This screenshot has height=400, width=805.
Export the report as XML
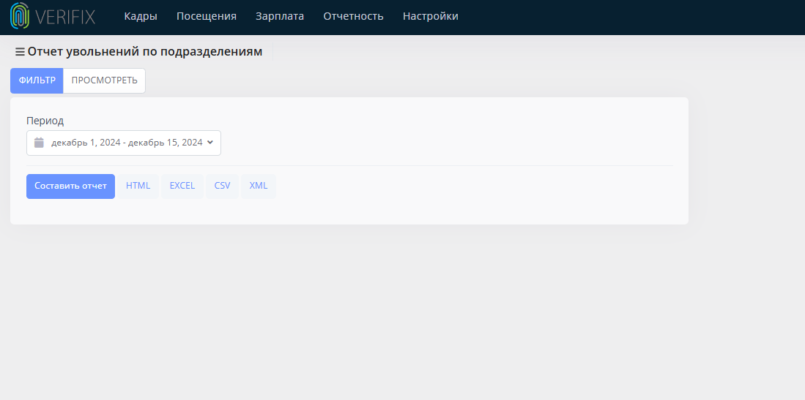click(259, 186)
